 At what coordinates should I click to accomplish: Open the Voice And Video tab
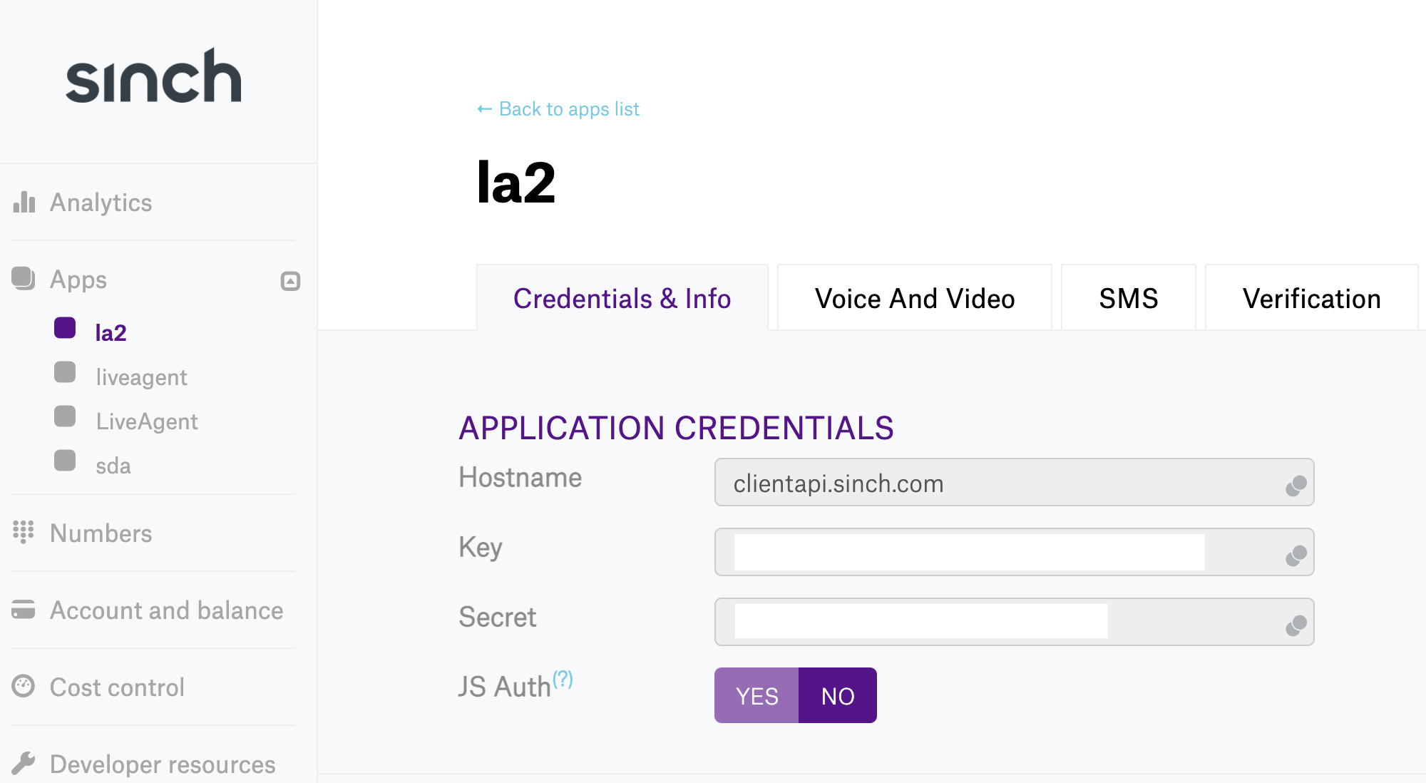pos(914,298)
